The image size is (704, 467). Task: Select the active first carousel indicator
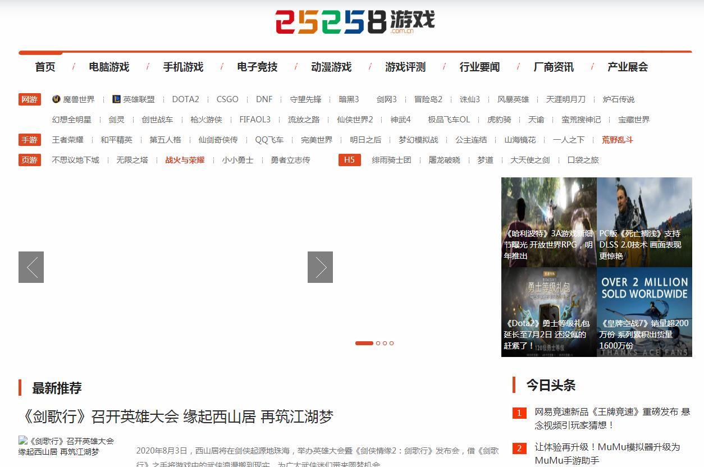364,343
